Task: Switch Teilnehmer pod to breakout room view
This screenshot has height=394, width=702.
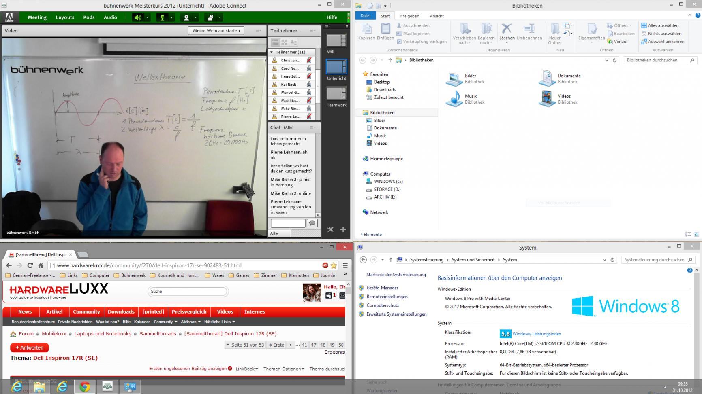Action: (285, 42)
